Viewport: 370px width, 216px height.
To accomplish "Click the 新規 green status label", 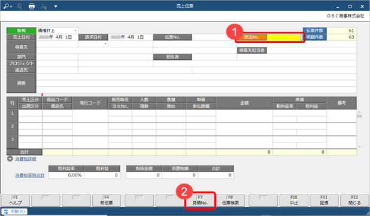I will pyautogui.click(x=21, y=31).
